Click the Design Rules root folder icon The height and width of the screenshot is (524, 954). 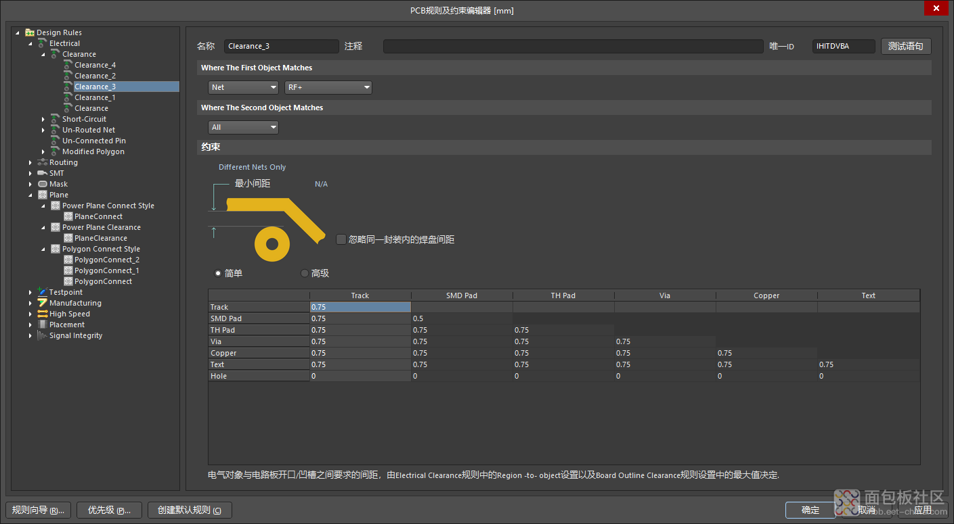pyautogui.click(x=30, y=32)
